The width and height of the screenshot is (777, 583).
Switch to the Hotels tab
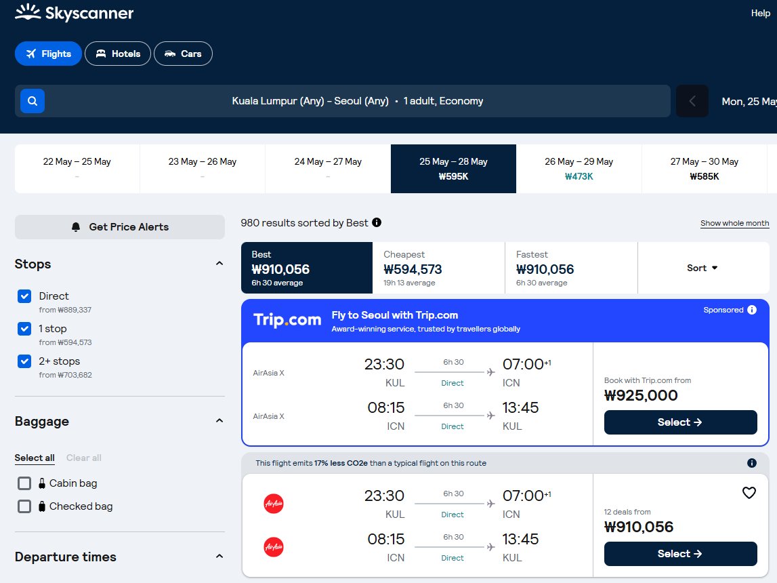(x=118, y=54)
